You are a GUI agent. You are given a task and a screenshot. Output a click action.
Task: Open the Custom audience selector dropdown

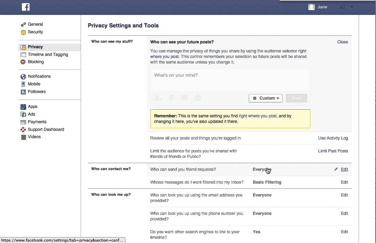[265, 98]
